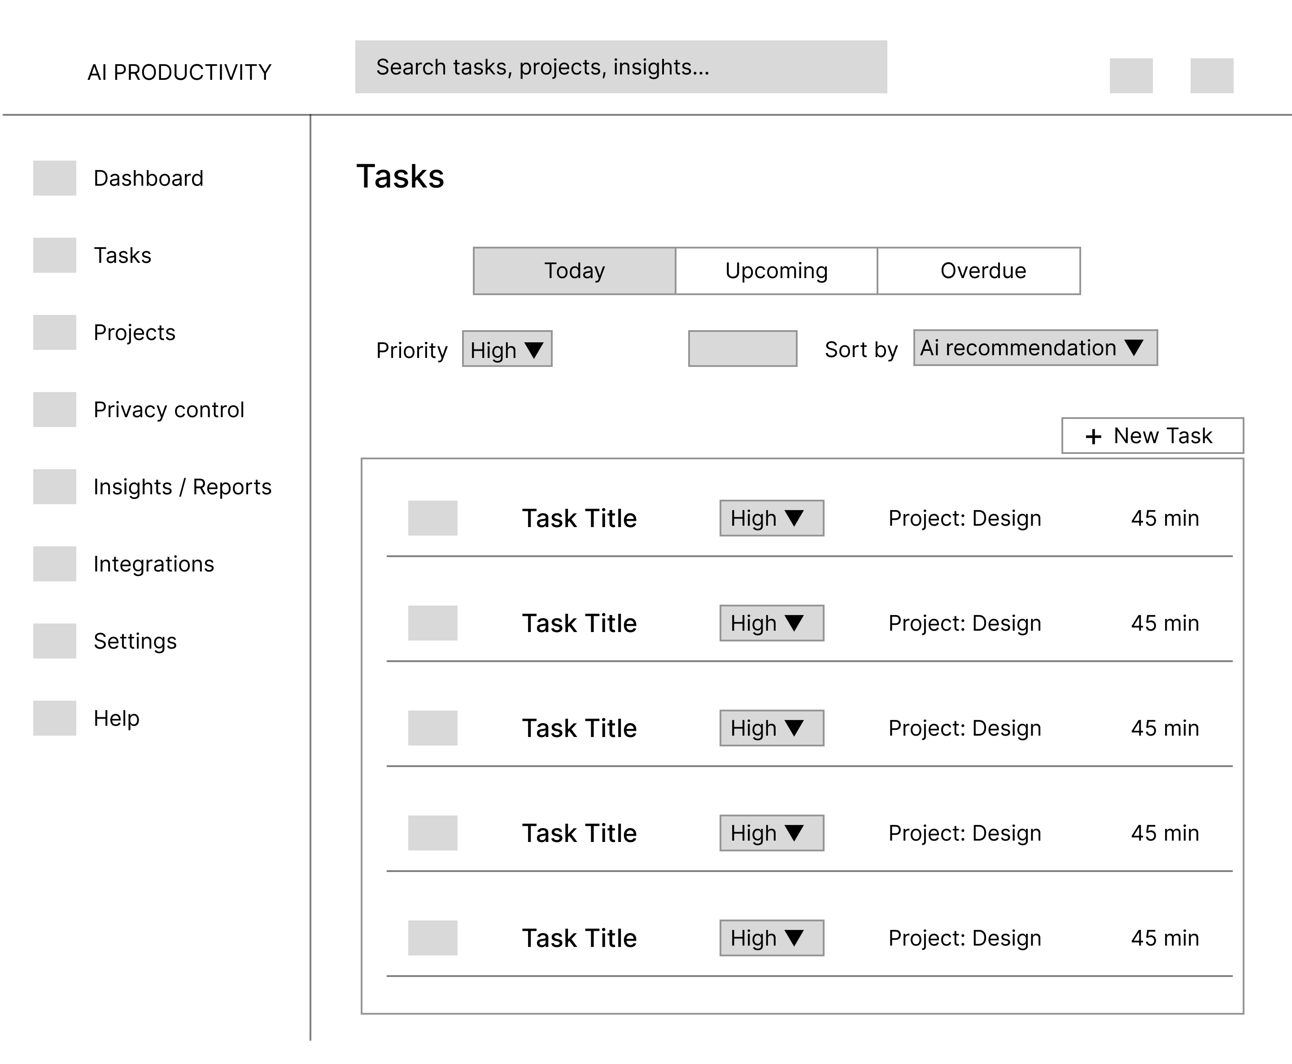The height and width of the screenshot is (1064, 1292).
Task: Click the icon next to Dashboard
Action: 55,178
